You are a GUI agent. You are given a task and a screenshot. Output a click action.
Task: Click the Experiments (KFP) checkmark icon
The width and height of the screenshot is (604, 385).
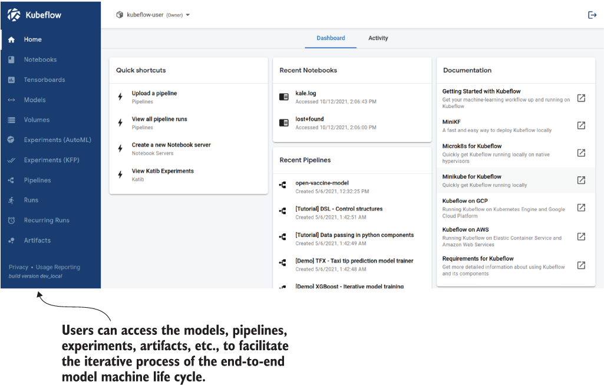(12, 160)
